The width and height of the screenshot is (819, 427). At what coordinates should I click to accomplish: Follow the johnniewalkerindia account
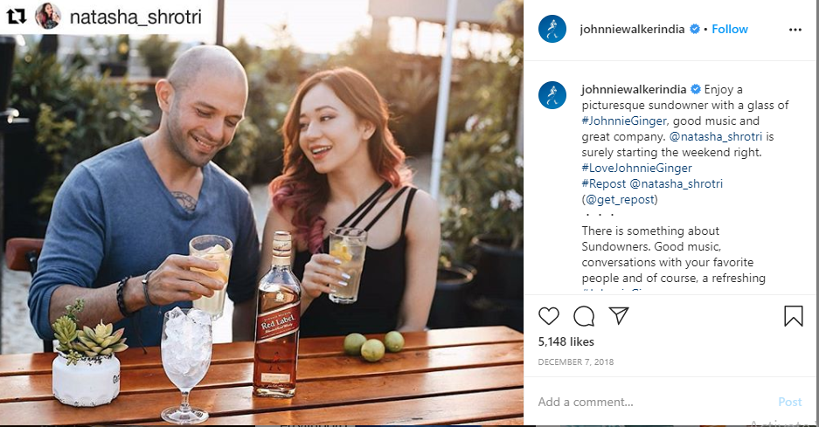point(730,29)
